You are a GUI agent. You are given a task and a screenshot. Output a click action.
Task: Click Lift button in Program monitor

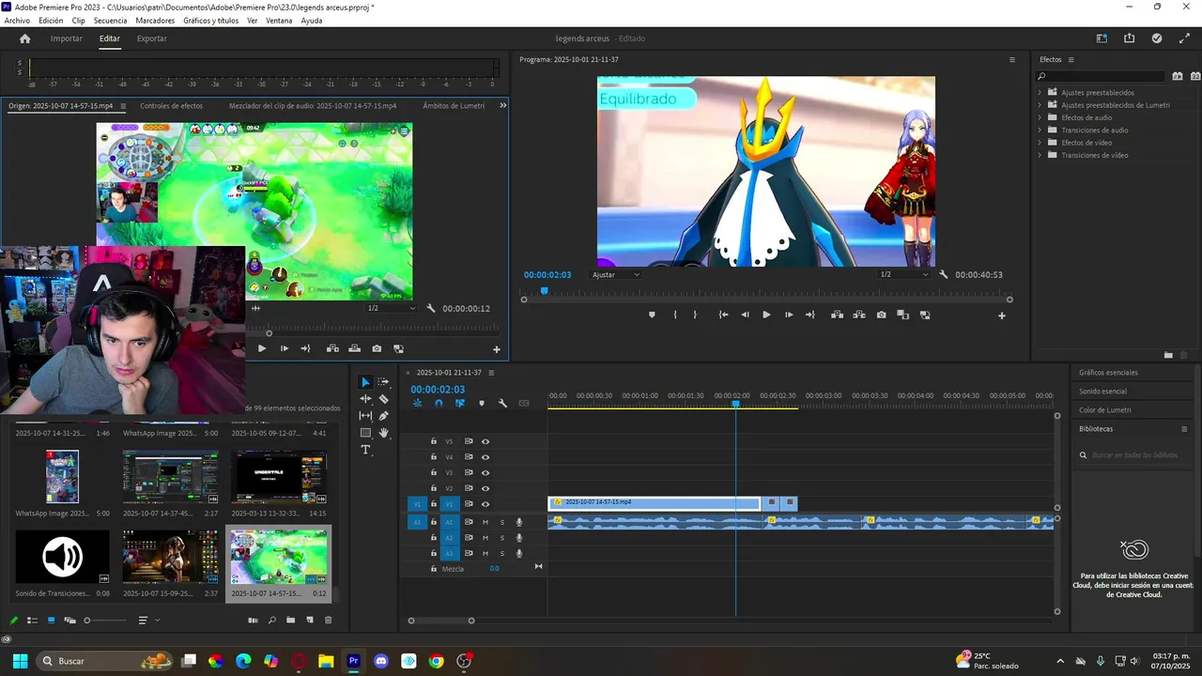tap(837, 315)
